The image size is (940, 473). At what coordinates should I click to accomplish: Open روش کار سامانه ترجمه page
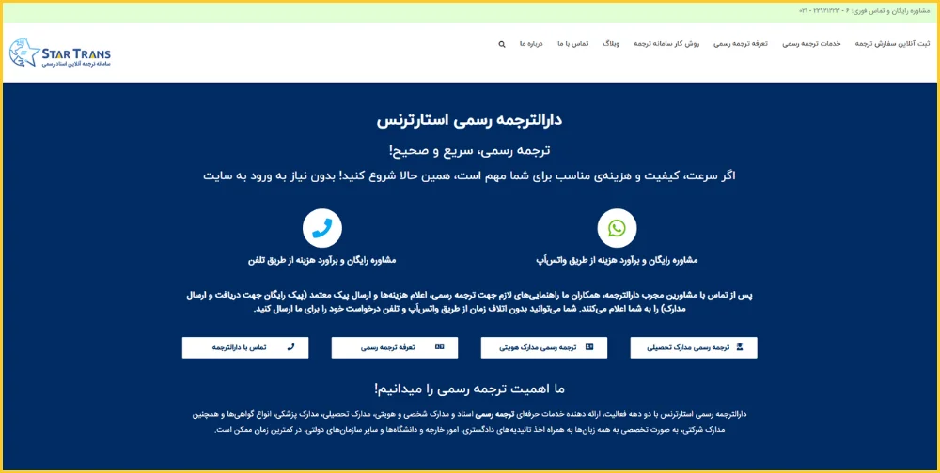(x=666, y=44)
